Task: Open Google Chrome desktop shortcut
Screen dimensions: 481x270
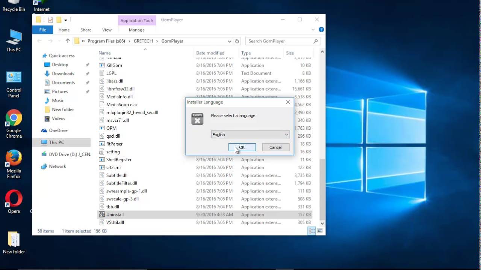Action: (x=14, y=124)
